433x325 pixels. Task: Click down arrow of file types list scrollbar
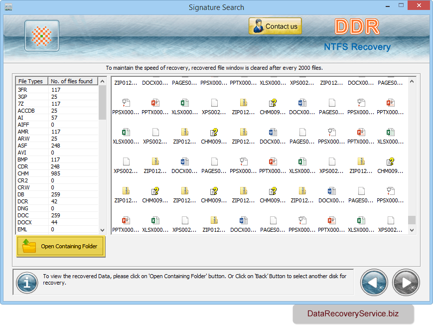coord(103,230)
